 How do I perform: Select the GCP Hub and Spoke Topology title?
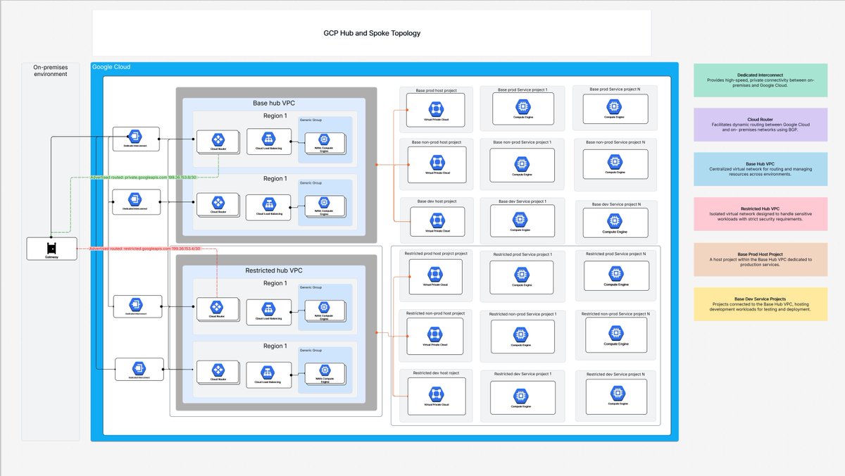pos(372,33)
